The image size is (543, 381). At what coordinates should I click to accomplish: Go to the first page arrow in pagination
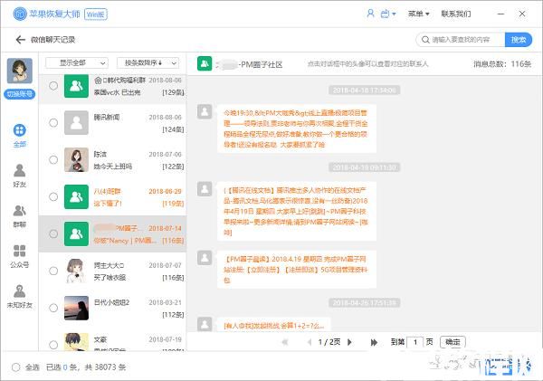click(285, 342)
